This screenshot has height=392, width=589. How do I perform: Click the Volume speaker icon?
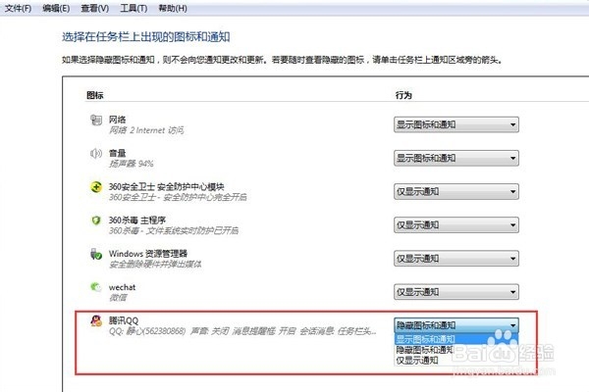[96, 154]
